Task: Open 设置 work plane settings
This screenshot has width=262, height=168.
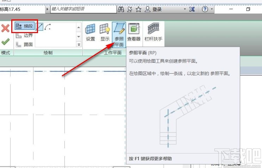Action: tap(91, 32)
